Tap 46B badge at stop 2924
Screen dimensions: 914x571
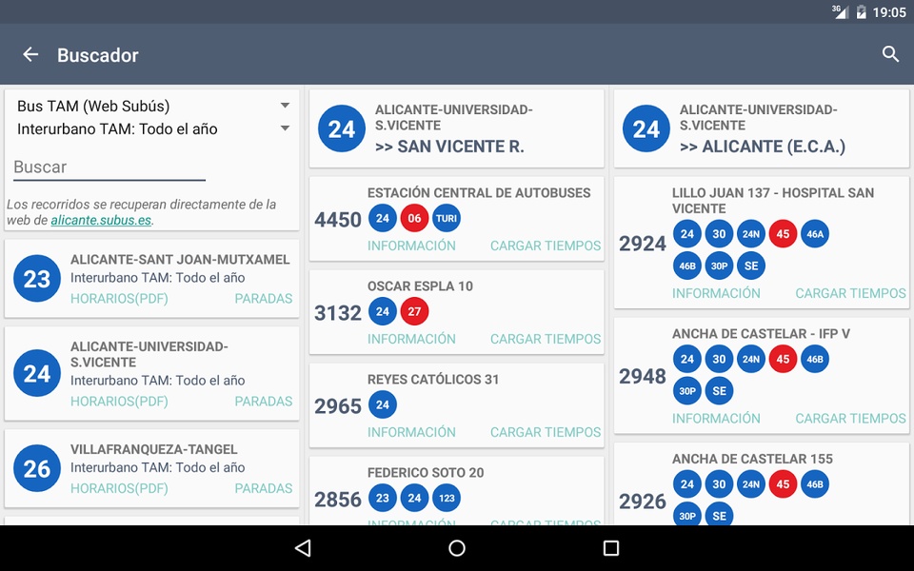(x=687, y=266)
